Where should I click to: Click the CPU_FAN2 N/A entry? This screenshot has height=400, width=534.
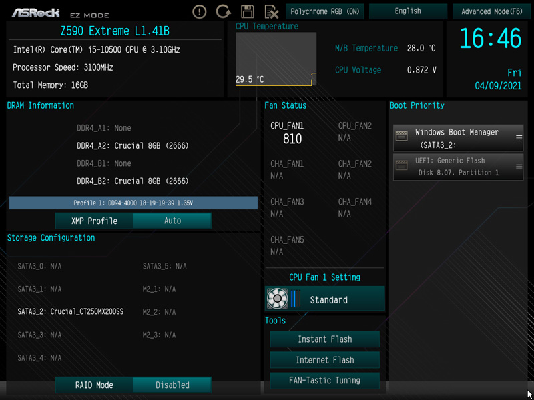[354, 132]
